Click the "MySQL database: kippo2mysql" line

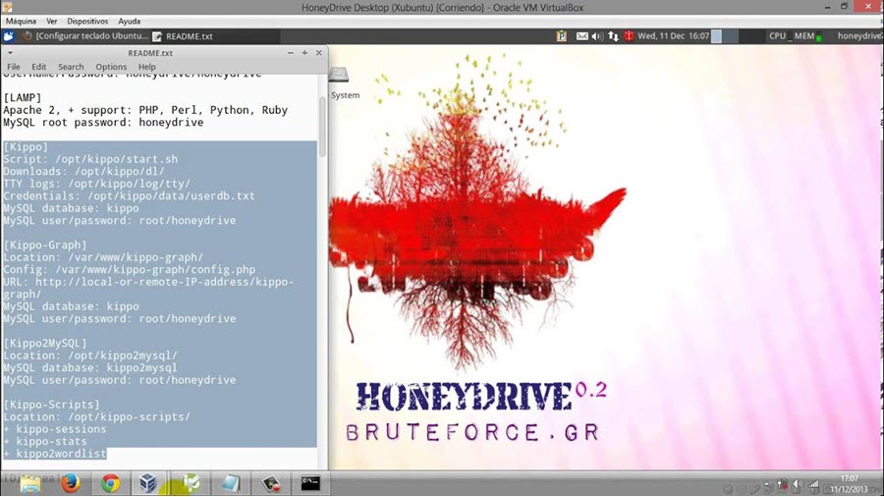pos(90,368)
